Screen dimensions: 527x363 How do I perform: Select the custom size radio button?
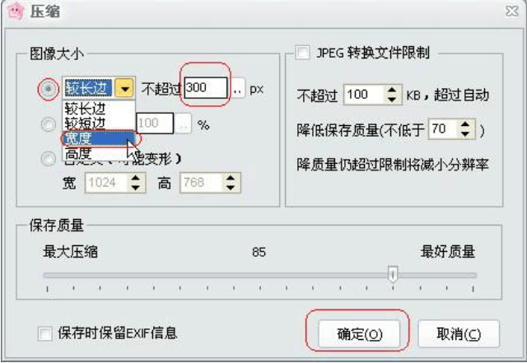click(x=49, y=158)
